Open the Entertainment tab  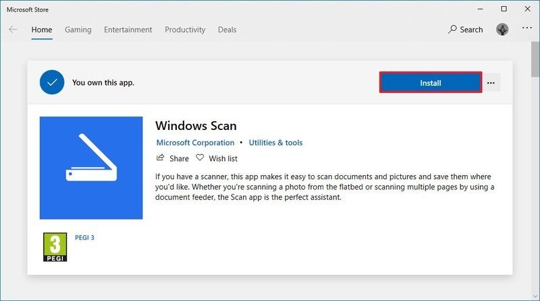tap(128, 30)
